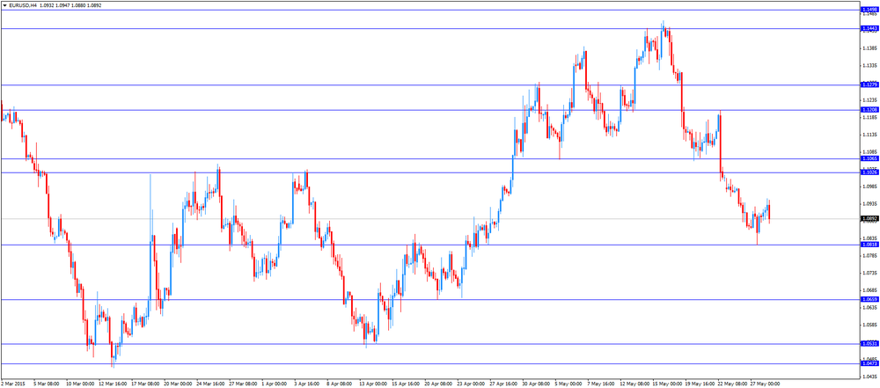
Task: Click the 3 Apr 16:00 time label
Action: (x=307, y=384)
